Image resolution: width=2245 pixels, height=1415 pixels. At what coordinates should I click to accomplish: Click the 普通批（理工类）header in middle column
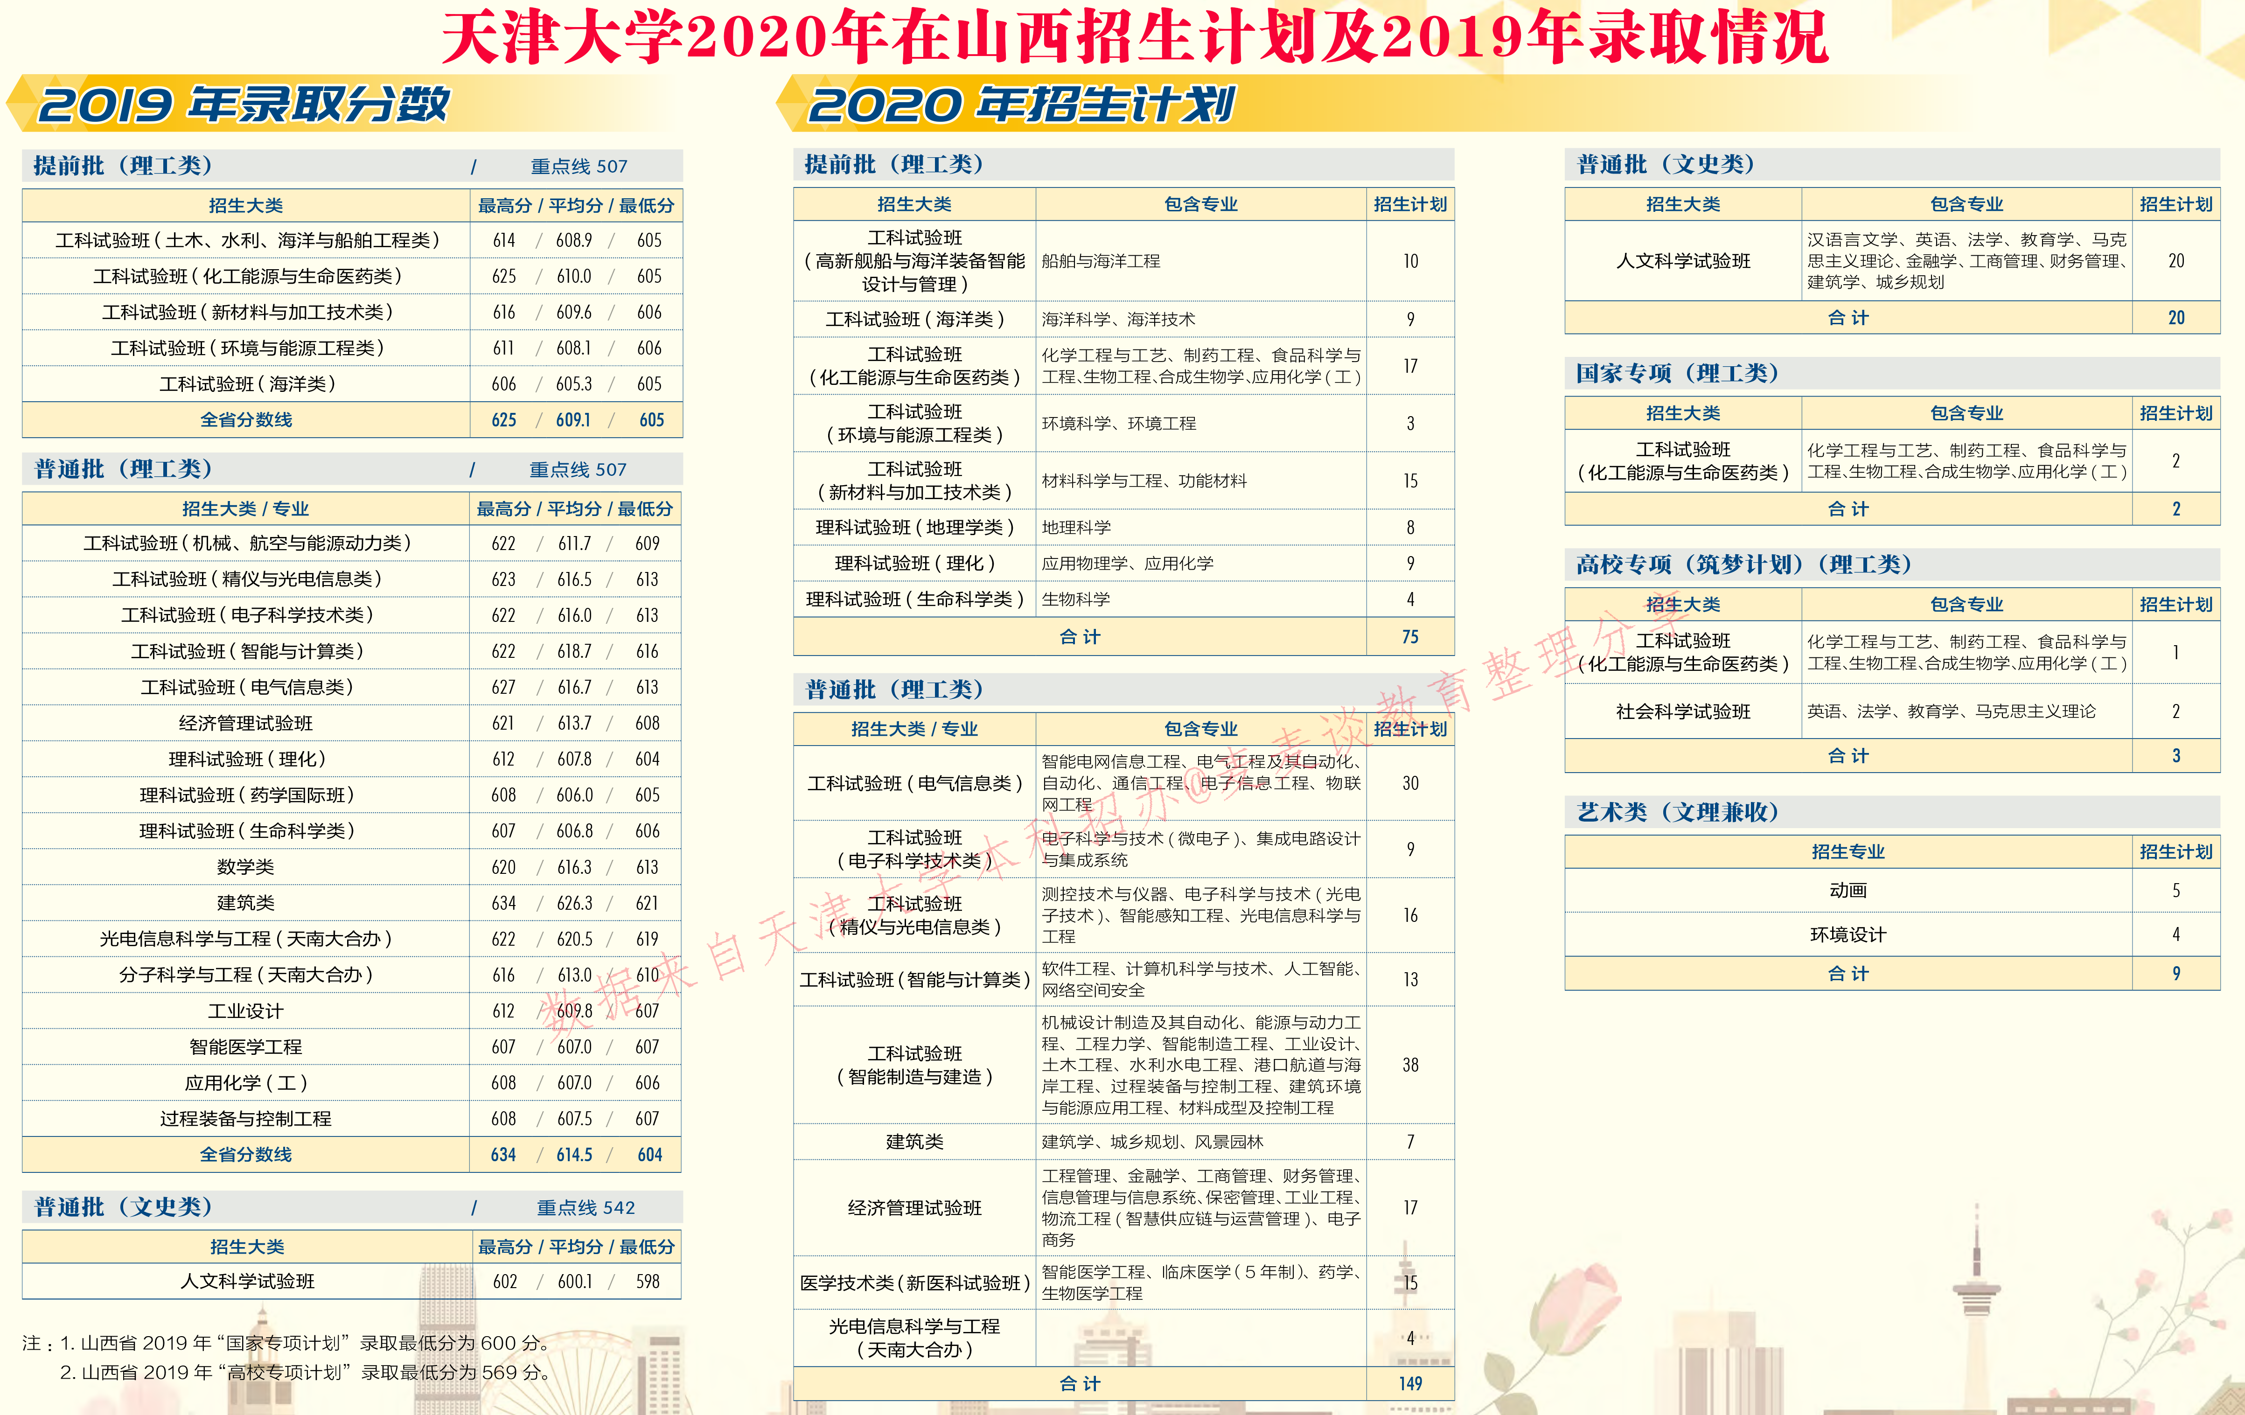click(895, 690)
